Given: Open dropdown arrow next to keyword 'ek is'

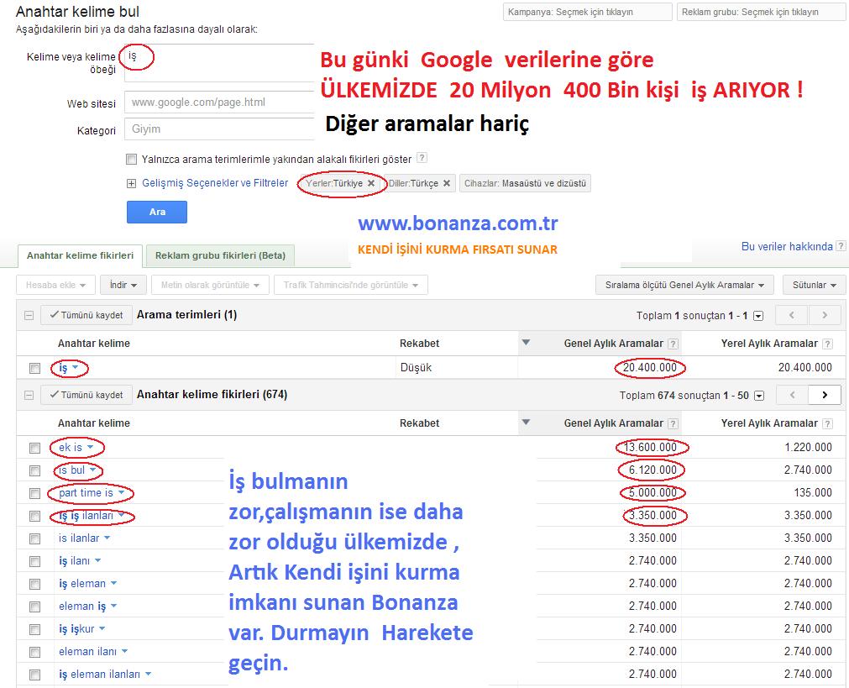Looking at the screenshot, I should (x=90, y=447).
